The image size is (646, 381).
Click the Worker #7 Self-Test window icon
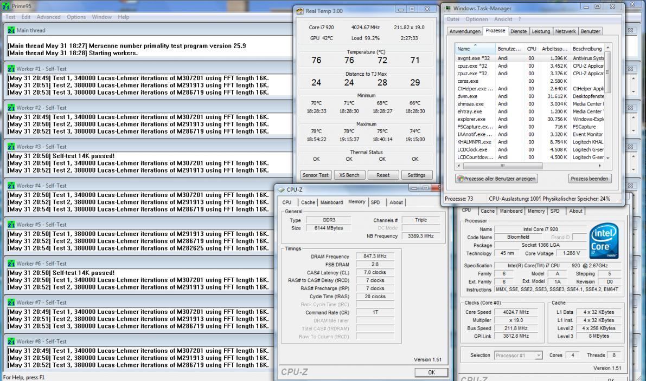click(11, 303)
